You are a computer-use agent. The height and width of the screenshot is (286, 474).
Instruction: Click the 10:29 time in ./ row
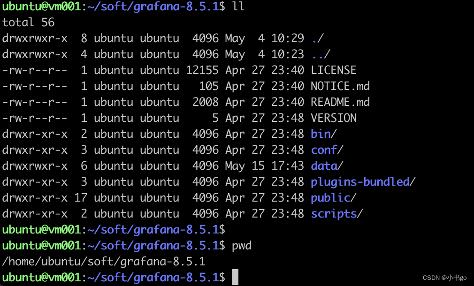point(288,38)
